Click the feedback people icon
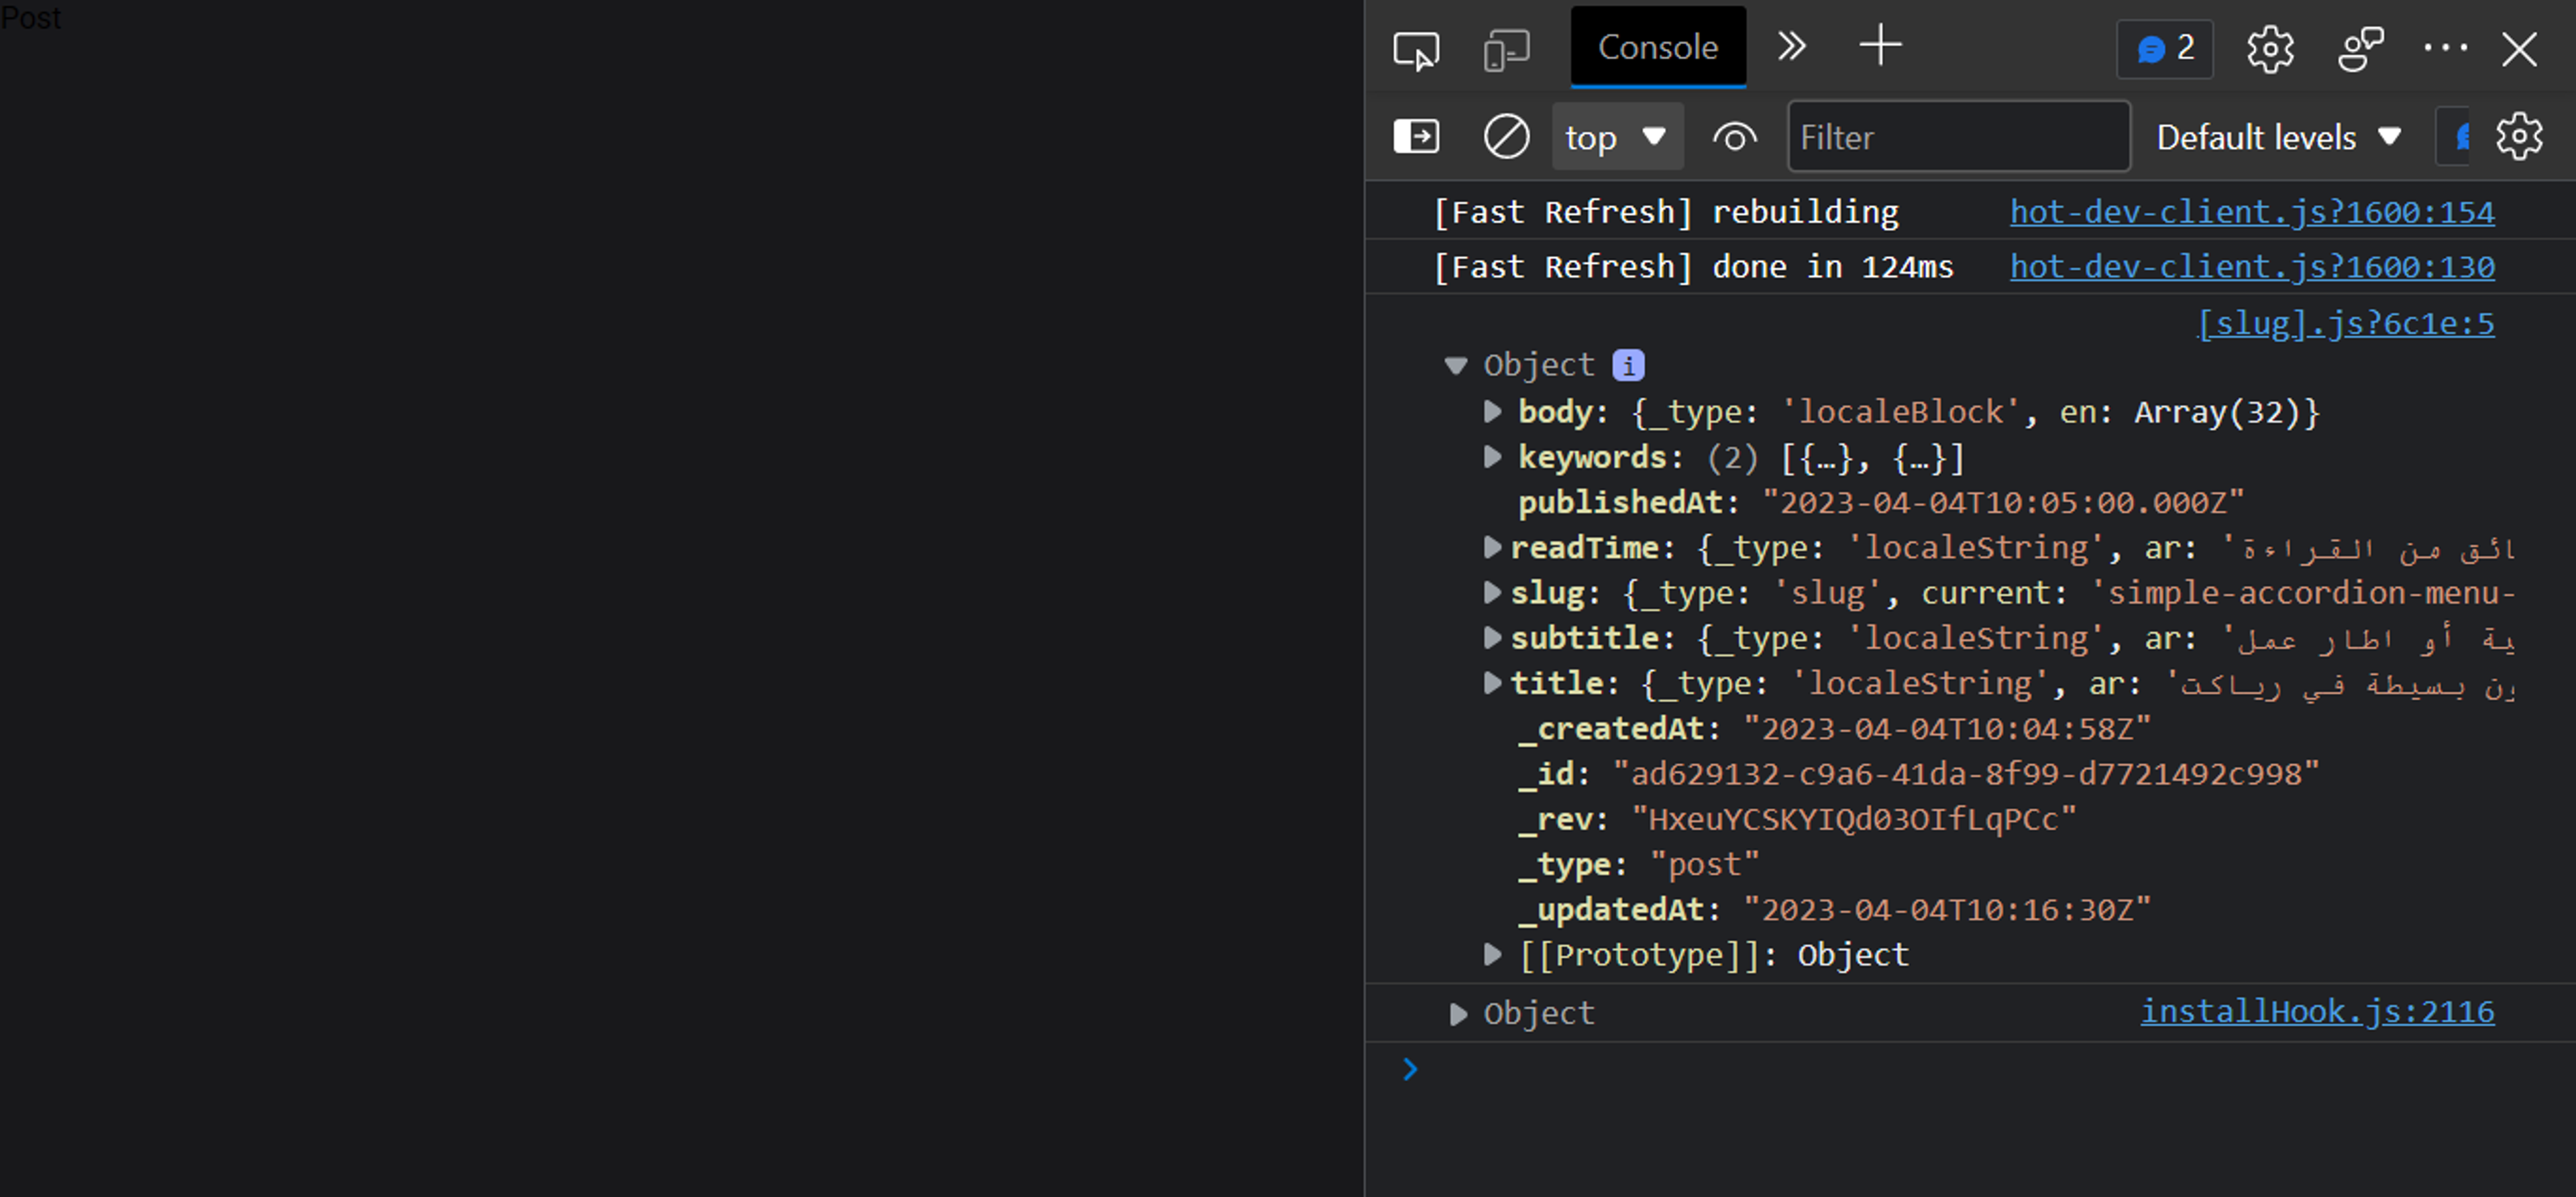Screen dimensions: 2576x1197 coord(2360,49)
